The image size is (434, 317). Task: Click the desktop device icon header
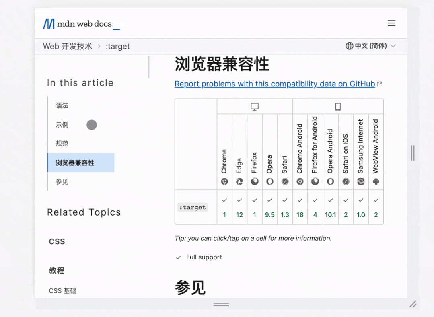pyautogui.click(x=254, y=105)
